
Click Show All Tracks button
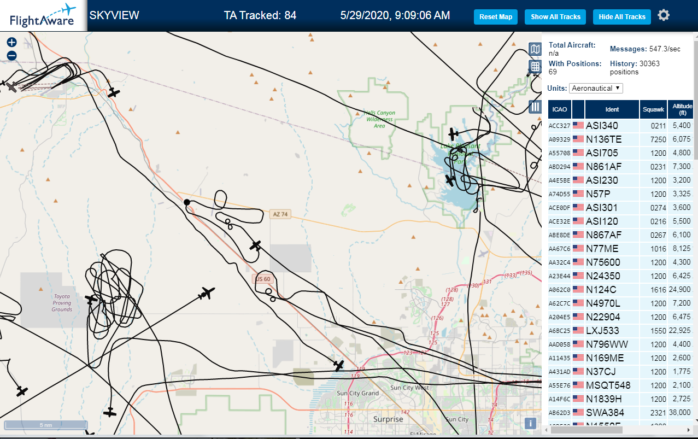(555, 17)
